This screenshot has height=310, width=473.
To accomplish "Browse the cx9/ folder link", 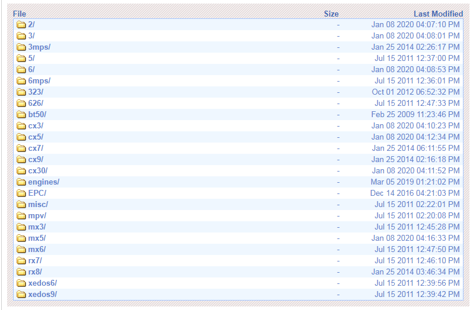I will tap(36, 160).
